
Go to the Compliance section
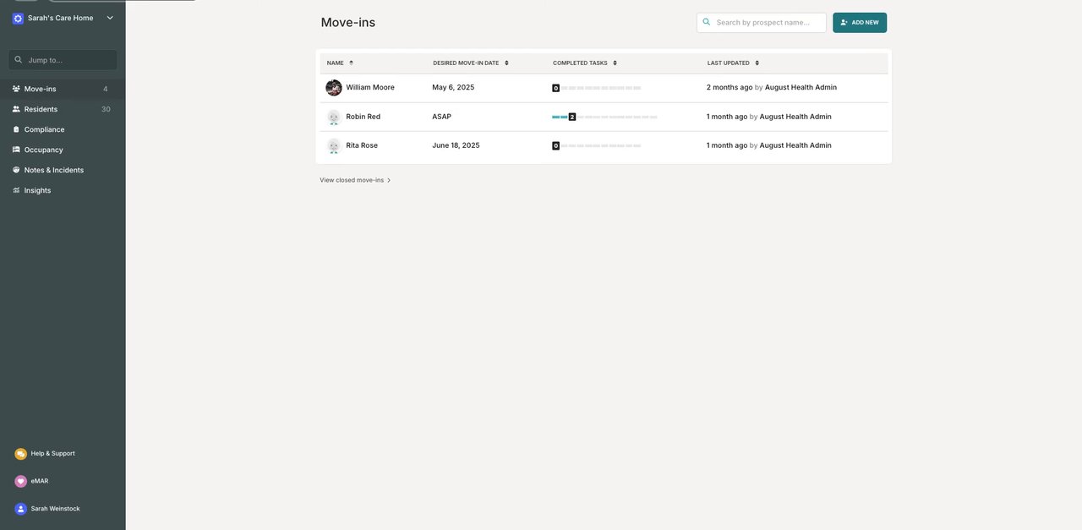pyautogui.click(x=44, y=129)
